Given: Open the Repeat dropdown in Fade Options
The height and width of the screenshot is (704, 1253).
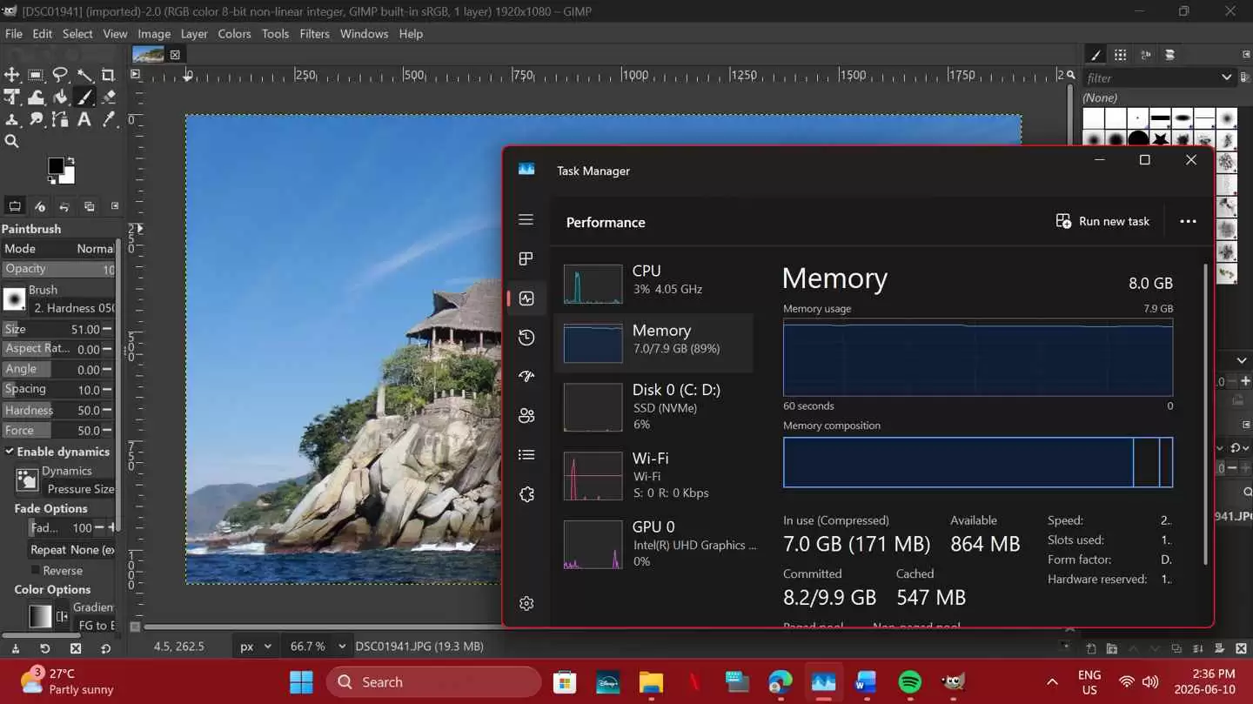Looking at the screenshot, I should (x=71, y=550).
